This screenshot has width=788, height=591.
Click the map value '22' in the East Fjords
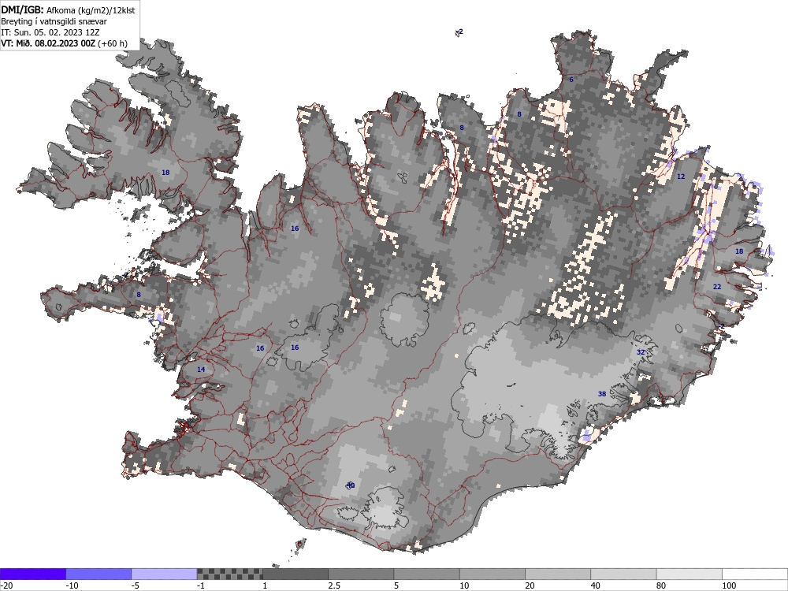point(717,287)
